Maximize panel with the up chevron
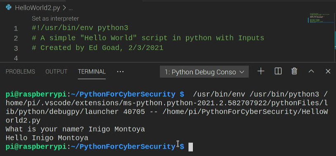The image size is (336, 156). [311, 71]
